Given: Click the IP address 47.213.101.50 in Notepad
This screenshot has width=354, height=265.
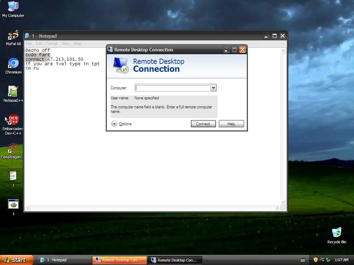Looking at the screenshot, I should pos(65,59).
